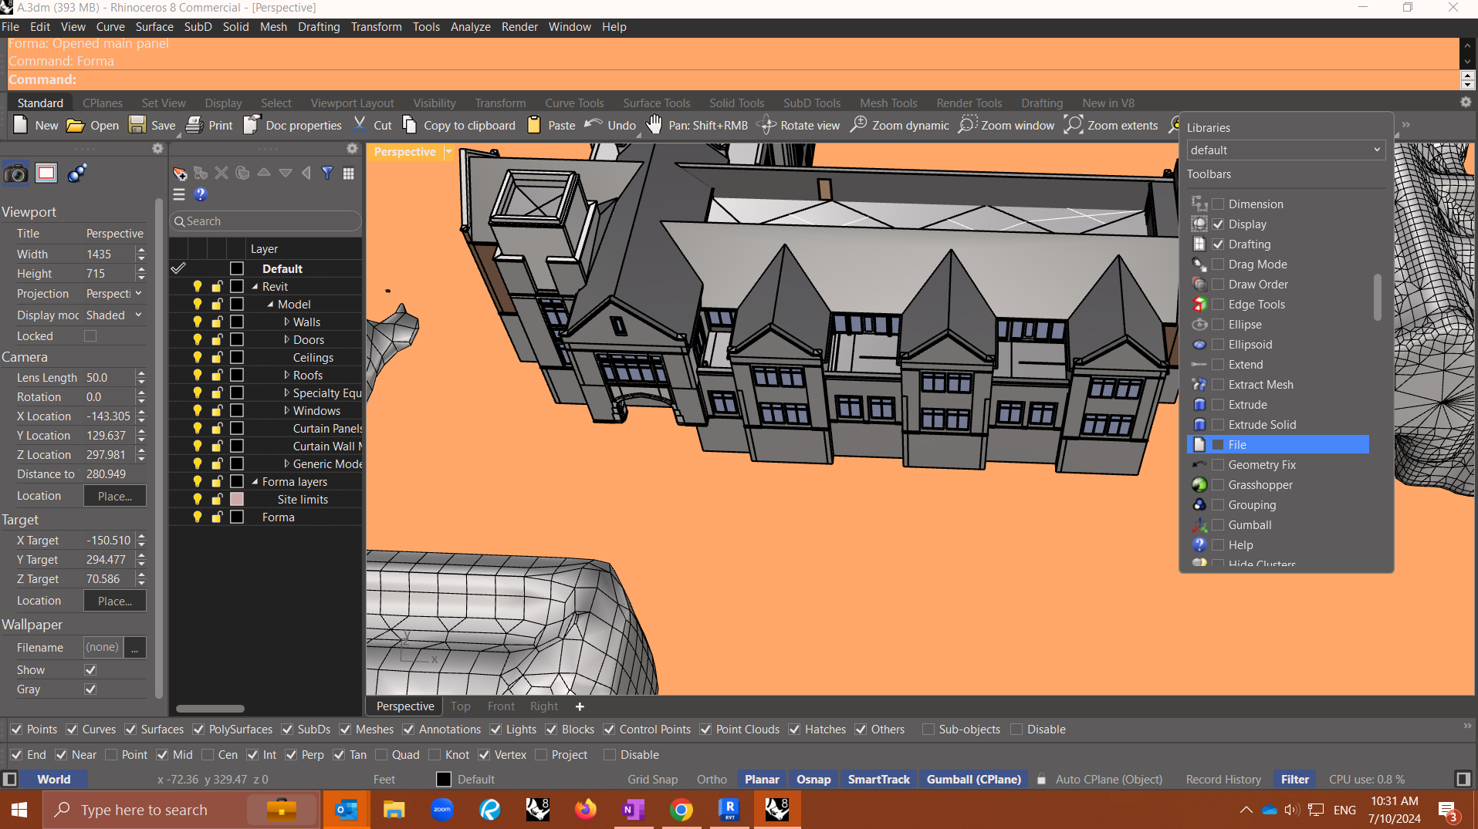Open the Analyze menu
The height and width of the screenshot is (829, 1478).
tap(470, 26)
